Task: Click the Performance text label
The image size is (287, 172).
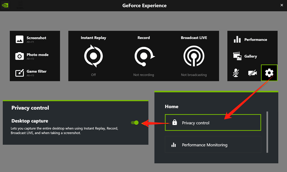Action: 255,40
